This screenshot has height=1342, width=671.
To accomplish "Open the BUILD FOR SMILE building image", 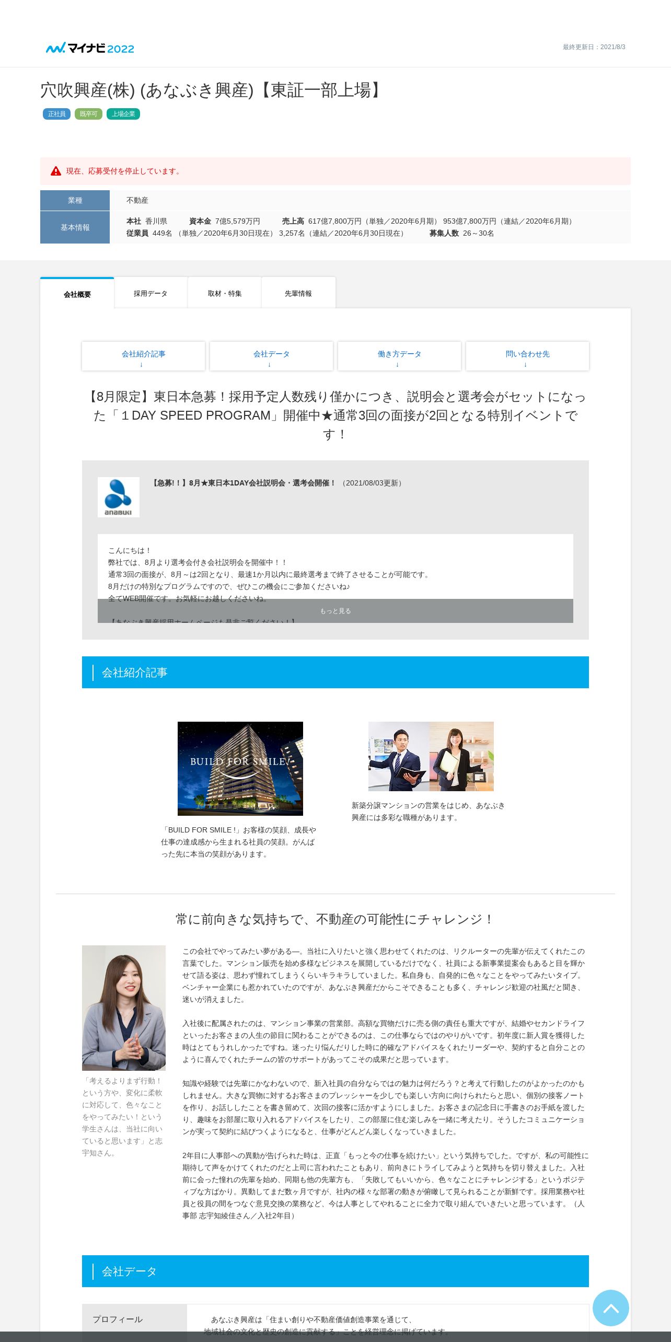I will (240, 769).
